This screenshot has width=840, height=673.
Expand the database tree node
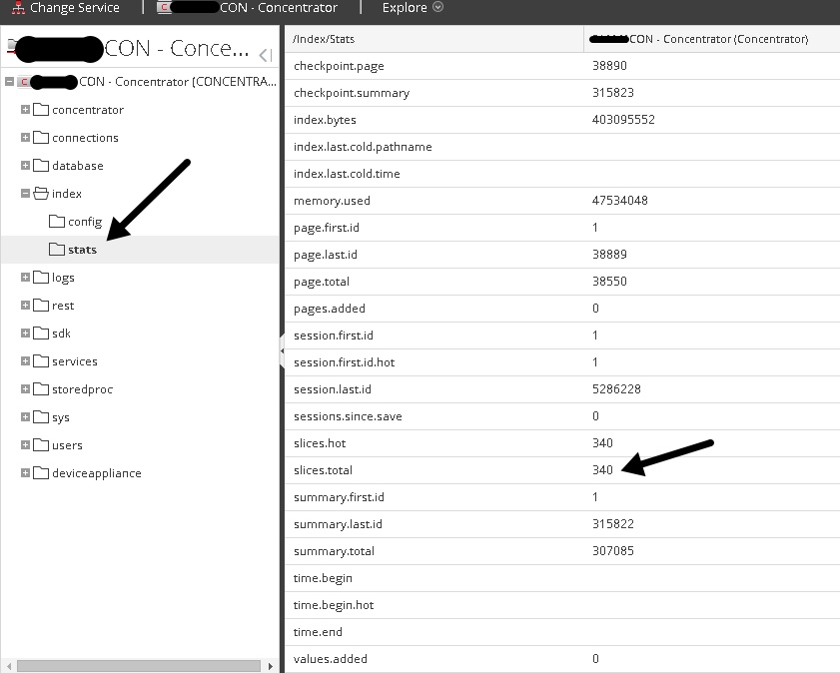pos(25,165)
